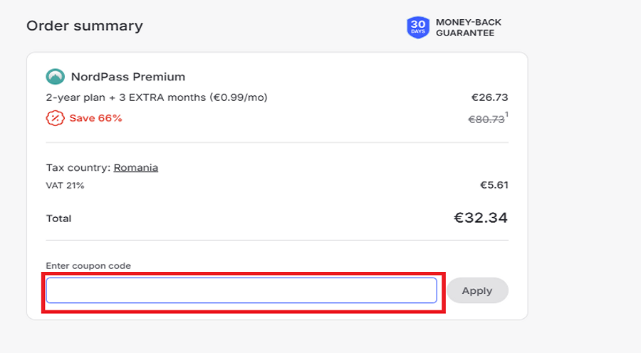Image resolution: width=641 pixels, height=353 pixels.
Task: Click the 2-year plan description line
Action: click(157, 98)
